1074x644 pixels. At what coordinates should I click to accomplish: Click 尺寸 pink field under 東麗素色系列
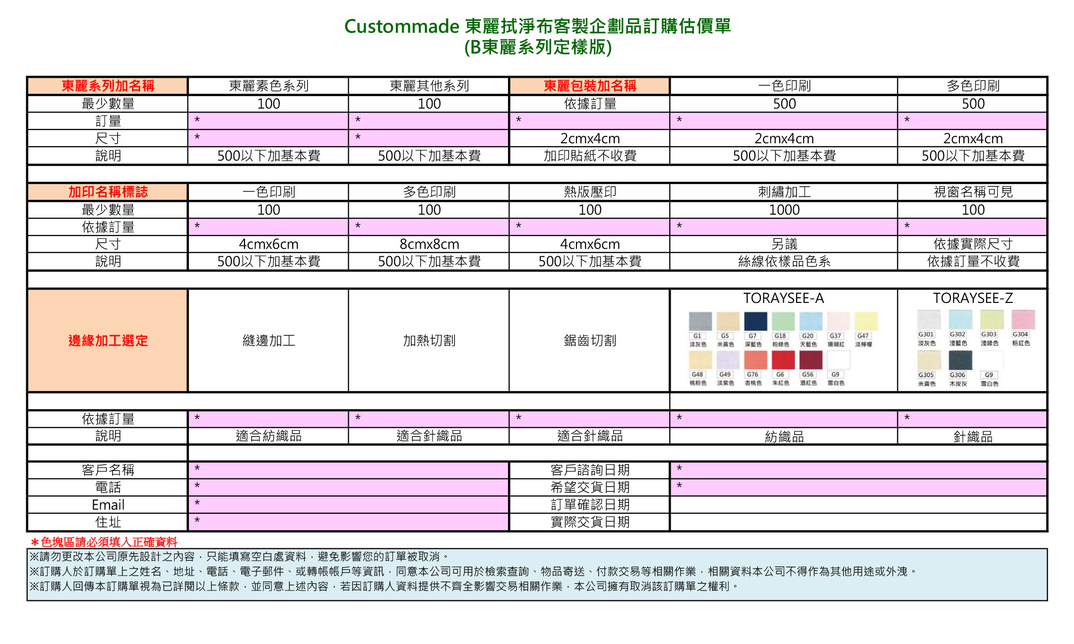click(x=268, y=138)
